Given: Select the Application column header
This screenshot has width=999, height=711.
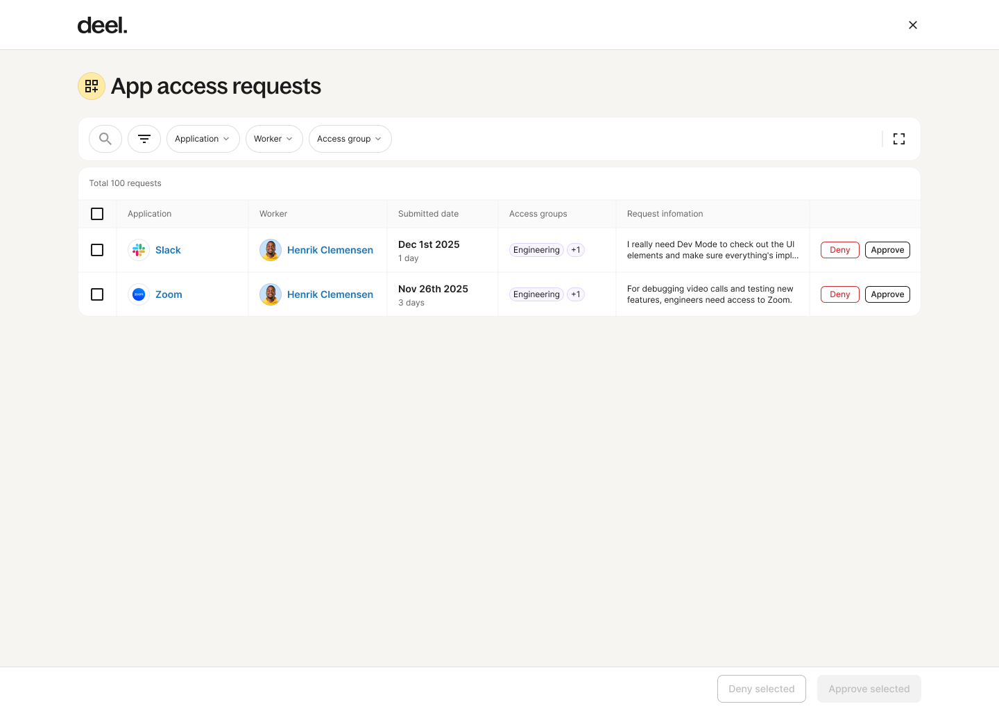Looking at the screenshot, I should click(x=149, y=214).
